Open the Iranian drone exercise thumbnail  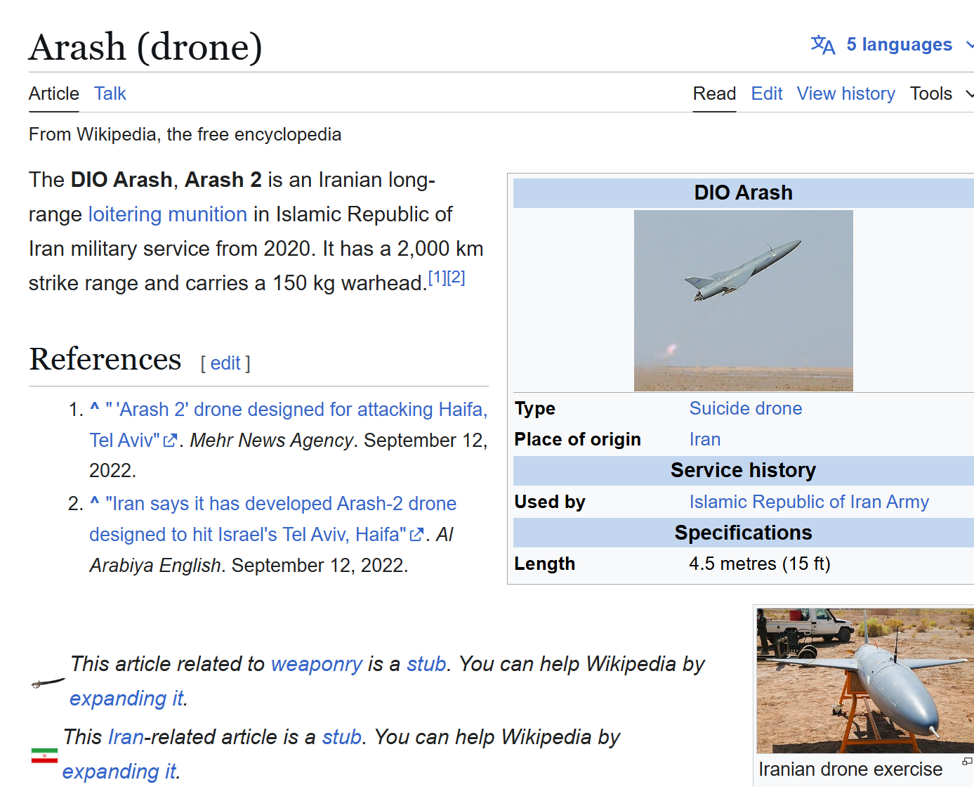click(865, 681)
